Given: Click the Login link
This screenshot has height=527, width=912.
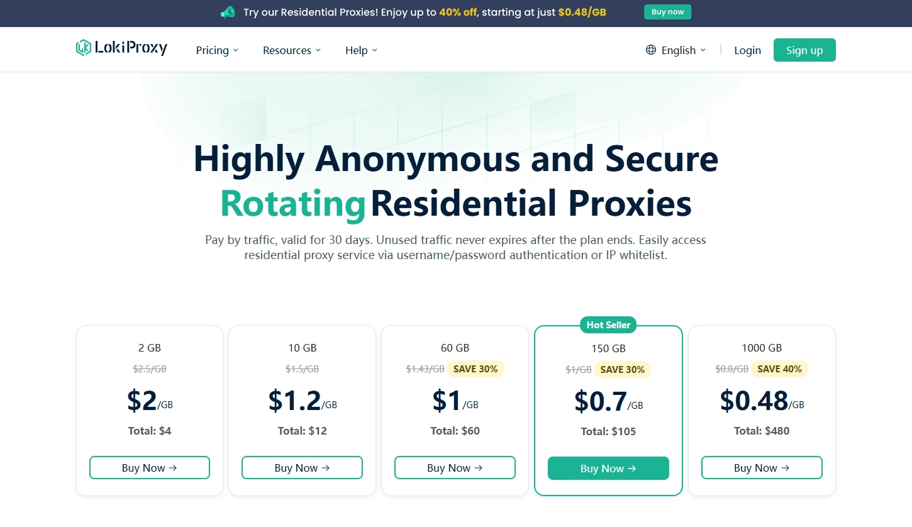Looking at the screenshot, I should 747,50.
